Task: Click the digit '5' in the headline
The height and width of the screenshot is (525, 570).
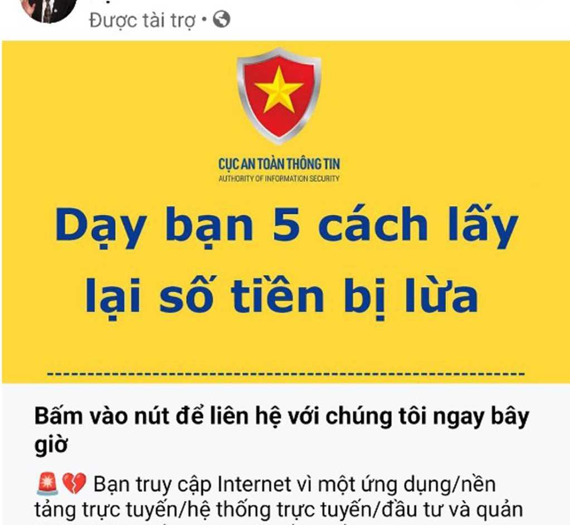Action: pyautogui.click(x=286, y=225)
